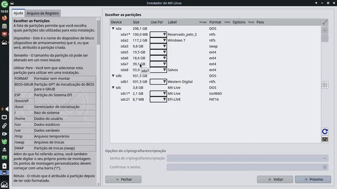Click the clock showing 10:55
This screenshot has height=189, width=337.
pyautogui.click(x=4, y=12)
